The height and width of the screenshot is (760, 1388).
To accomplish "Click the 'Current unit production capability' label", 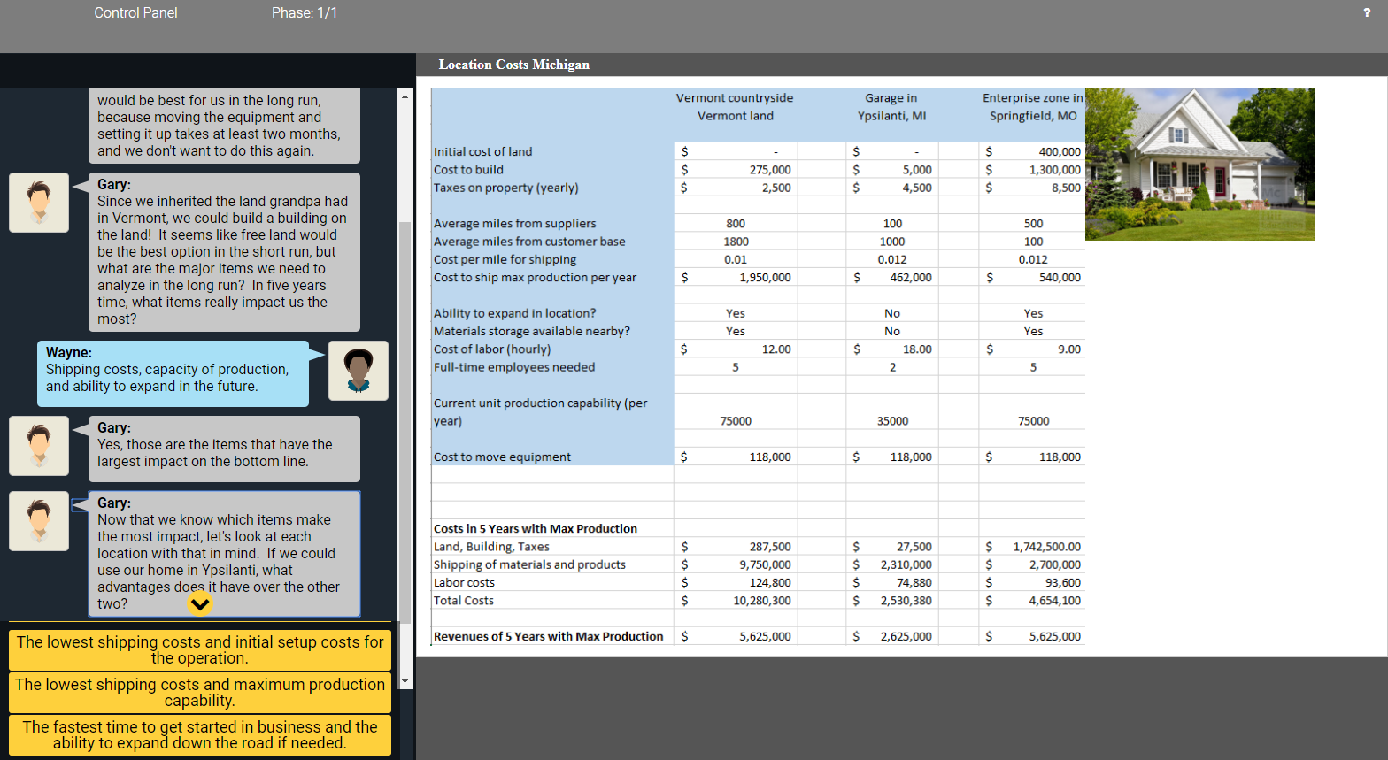I will (540, 412).
